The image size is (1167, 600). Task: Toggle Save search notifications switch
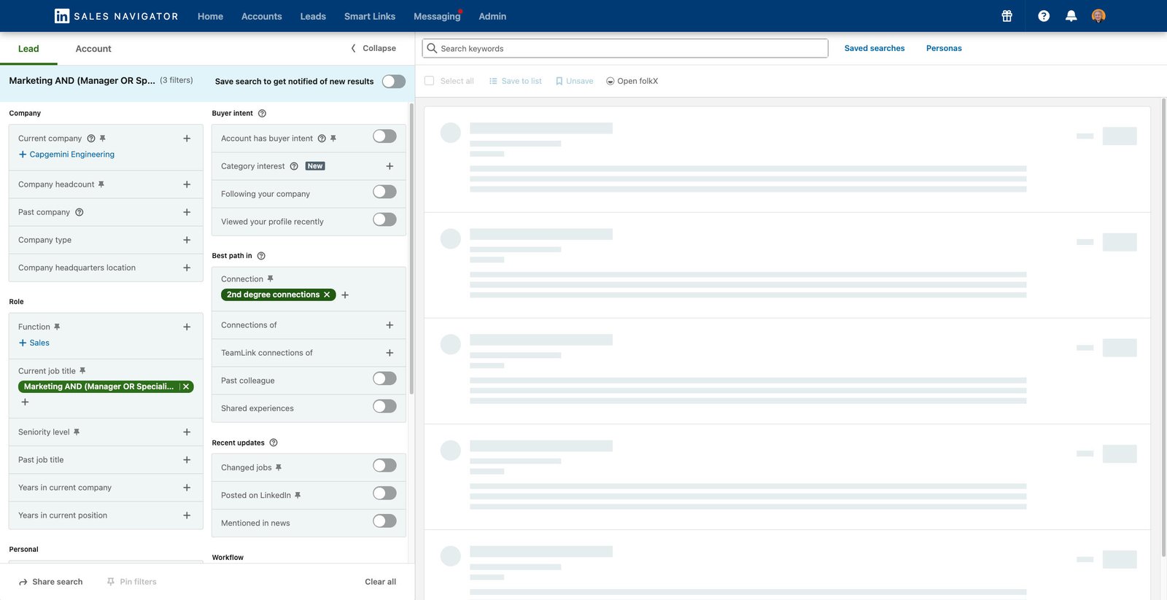[394, 81]
